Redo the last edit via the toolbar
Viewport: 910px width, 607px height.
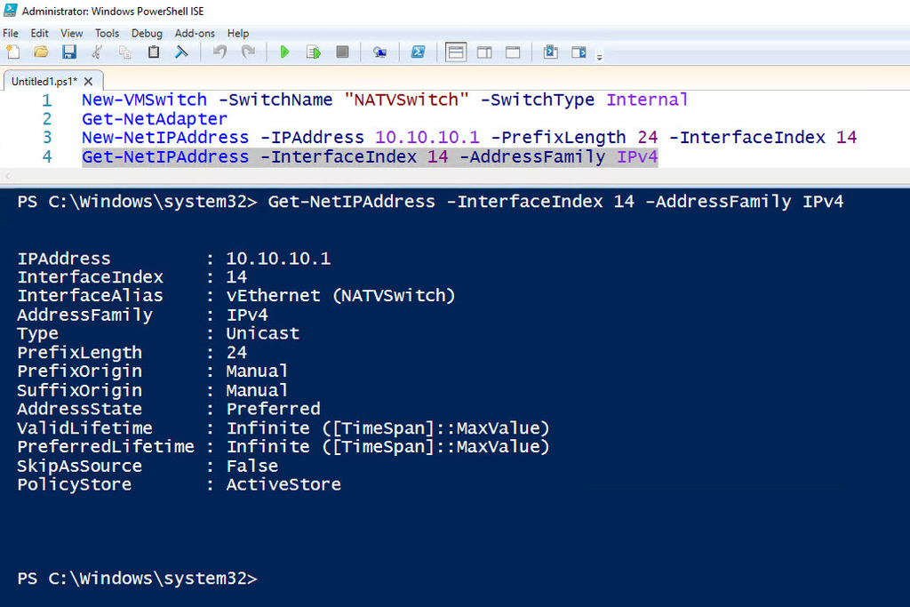tap(251, 52)
